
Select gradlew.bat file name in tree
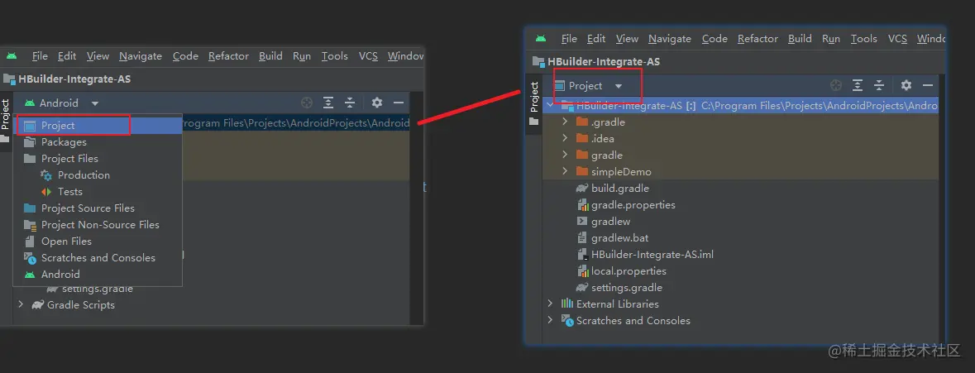620,238
